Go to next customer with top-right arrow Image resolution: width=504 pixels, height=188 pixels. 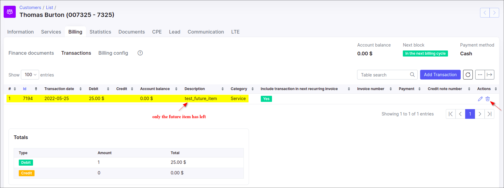tap(494, 13)
